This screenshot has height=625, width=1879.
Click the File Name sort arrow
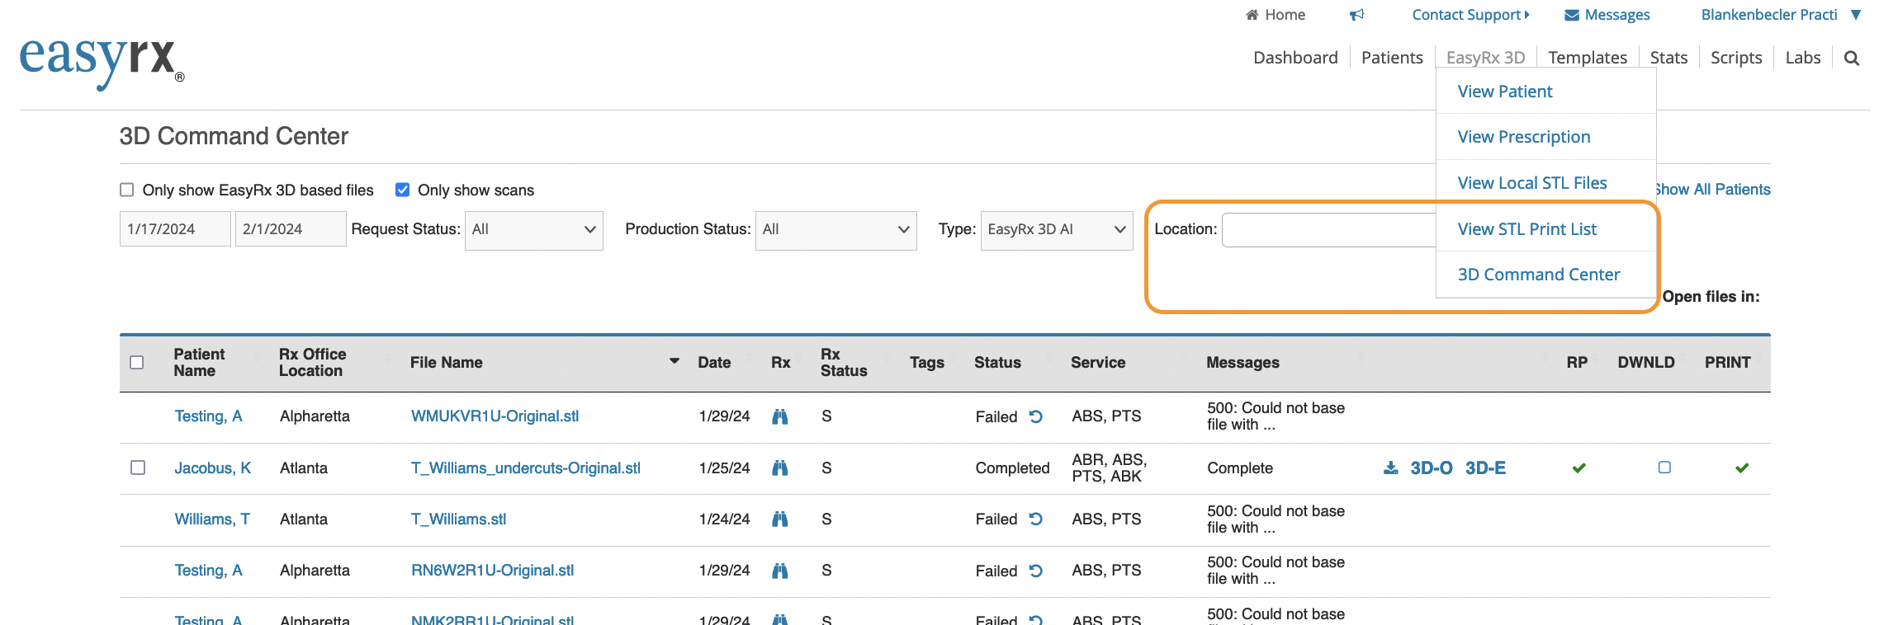pyautogui.click(x=674, y=361)
